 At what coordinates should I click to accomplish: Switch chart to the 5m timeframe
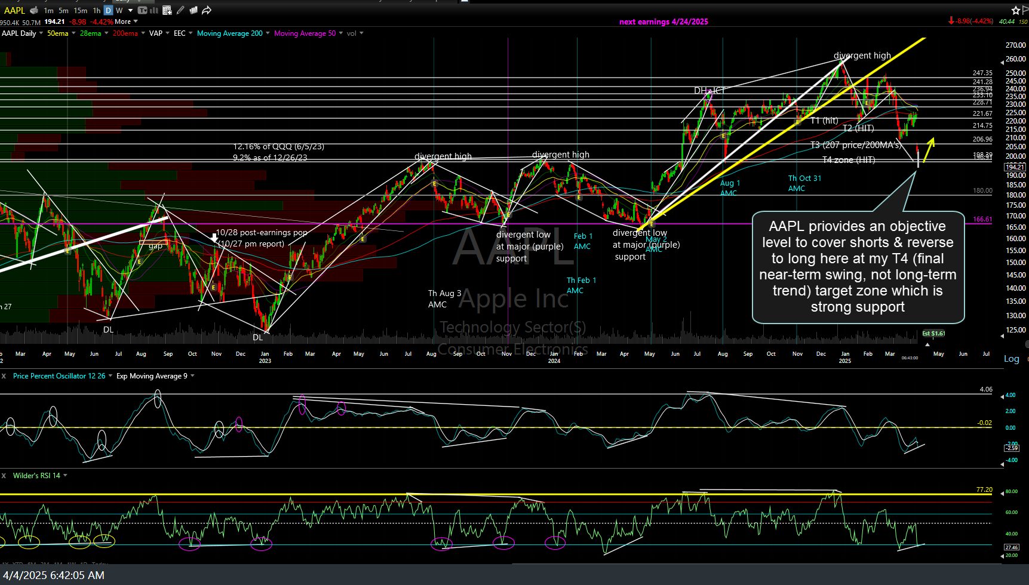click(63, 10)
